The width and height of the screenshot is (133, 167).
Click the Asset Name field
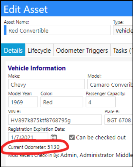pyautogui.click(x=57, y=30)
